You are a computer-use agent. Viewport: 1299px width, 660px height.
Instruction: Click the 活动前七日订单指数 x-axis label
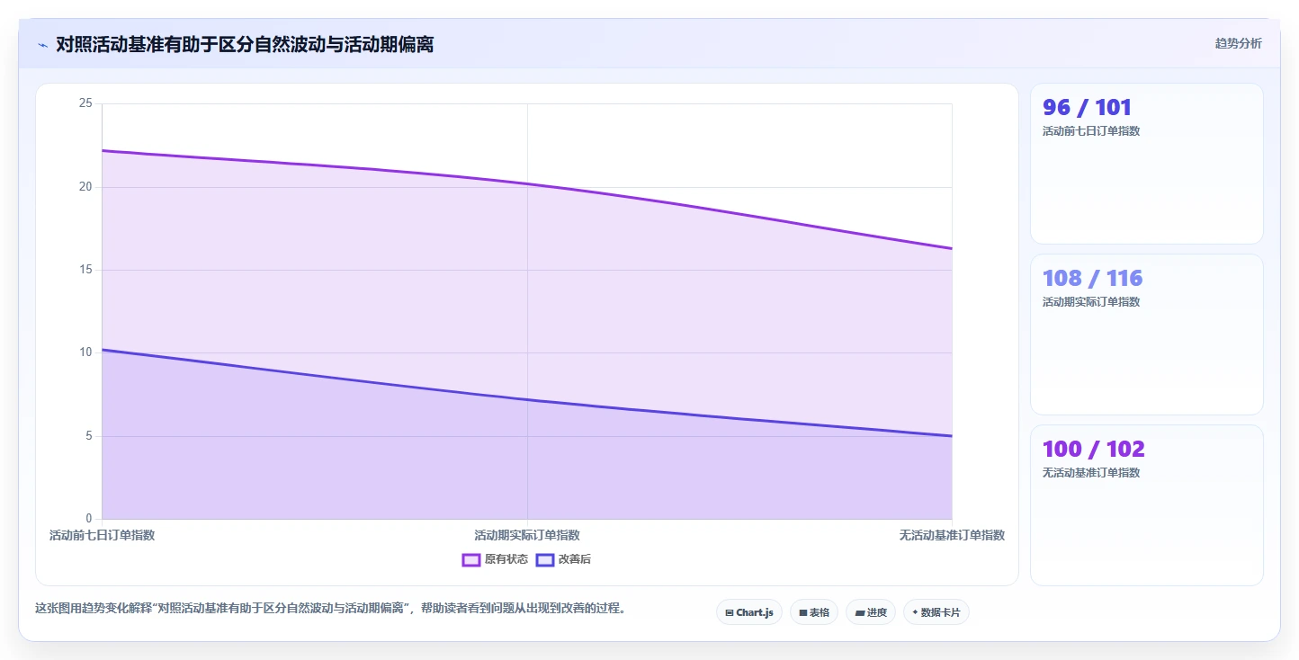point(102,535)
